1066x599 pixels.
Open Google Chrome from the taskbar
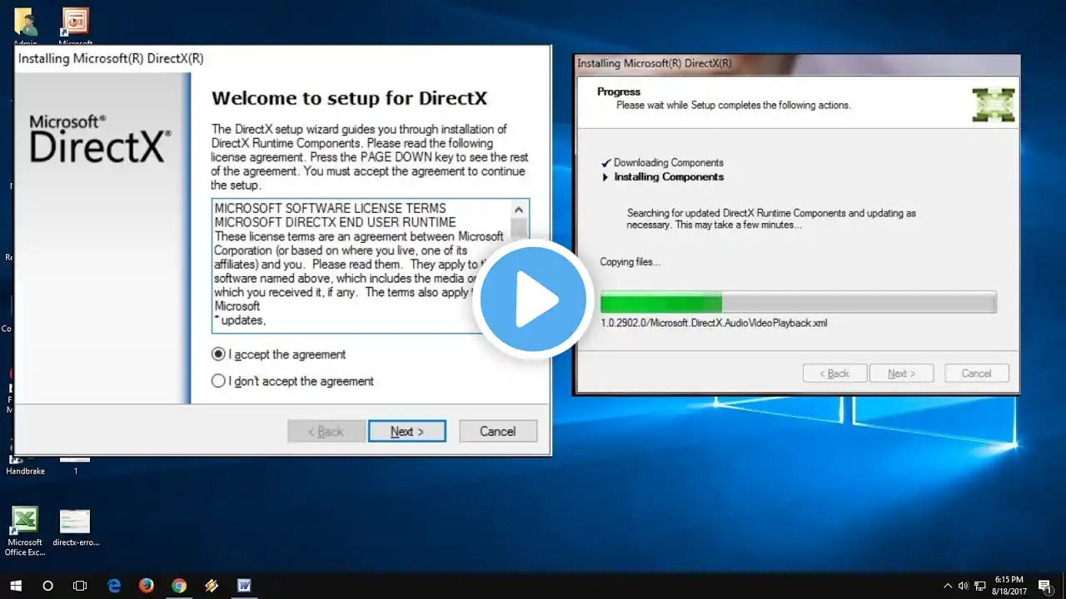[179, 586]
